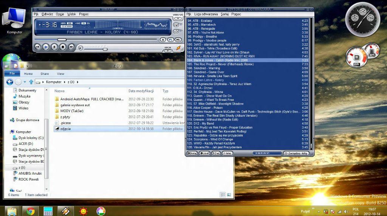Screen dimensions: 387x216
Task: Open Share ribbon tab in Explorer
Action: [45, 74]
